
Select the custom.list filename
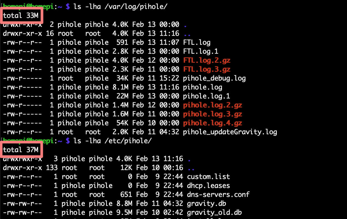click(208, 177)
